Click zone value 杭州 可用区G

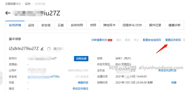[x=123, y=64]
